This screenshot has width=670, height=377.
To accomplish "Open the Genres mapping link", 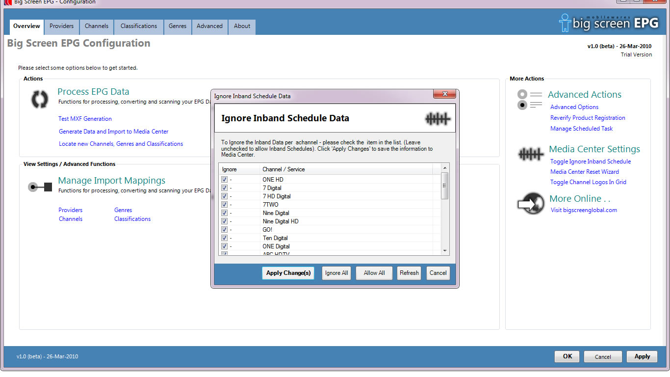I will pyautogui.click(x=123, y=210).
